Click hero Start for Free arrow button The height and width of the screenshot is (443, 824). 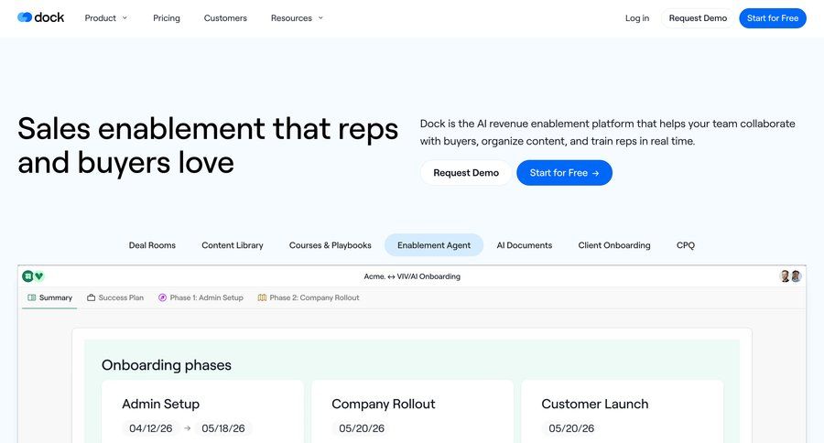point(564,173)
